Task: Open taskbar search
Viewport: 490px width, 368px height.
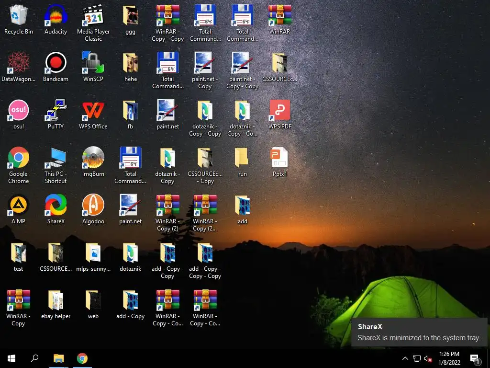Action: [x=34, y=358]
